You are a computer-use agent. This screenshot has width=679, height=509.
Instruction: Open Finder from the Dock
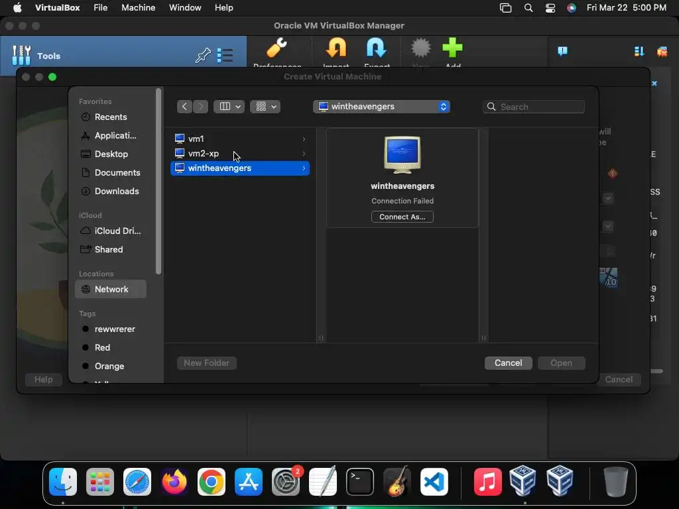tap(63, 482)
